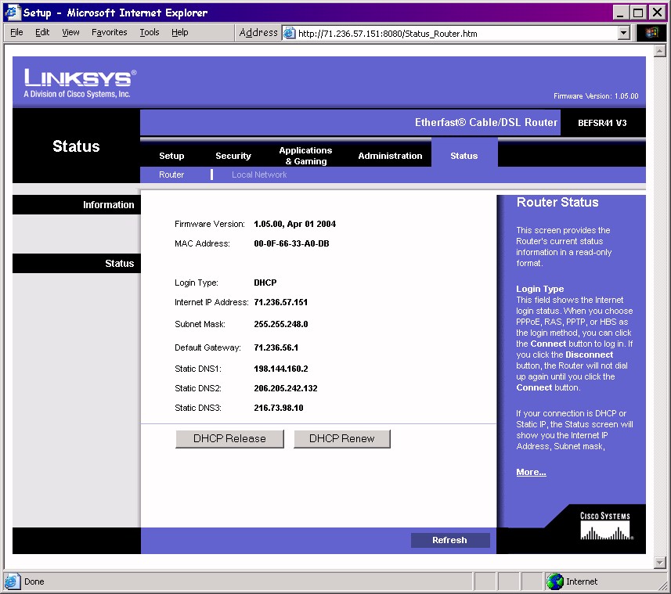The width and height of the screenshot is (671, 594).
Task: Click the Done status bar text
Action: click(x=34, y=581)
